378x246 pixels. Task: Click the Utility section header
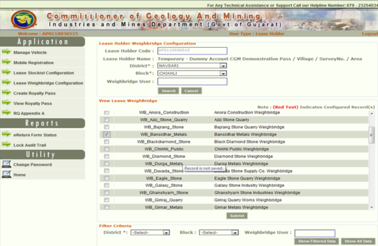pyautogui.click(x=43, y=154)
